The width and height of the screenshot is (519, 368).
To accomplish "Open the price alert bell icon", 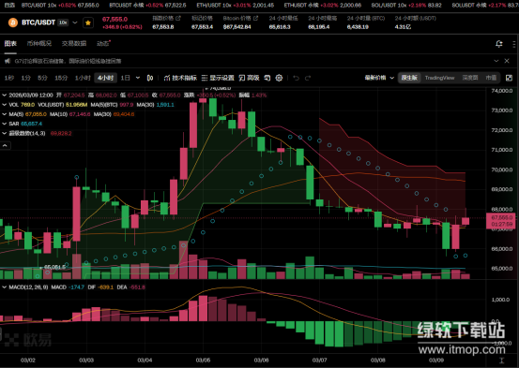I will 498,44.
